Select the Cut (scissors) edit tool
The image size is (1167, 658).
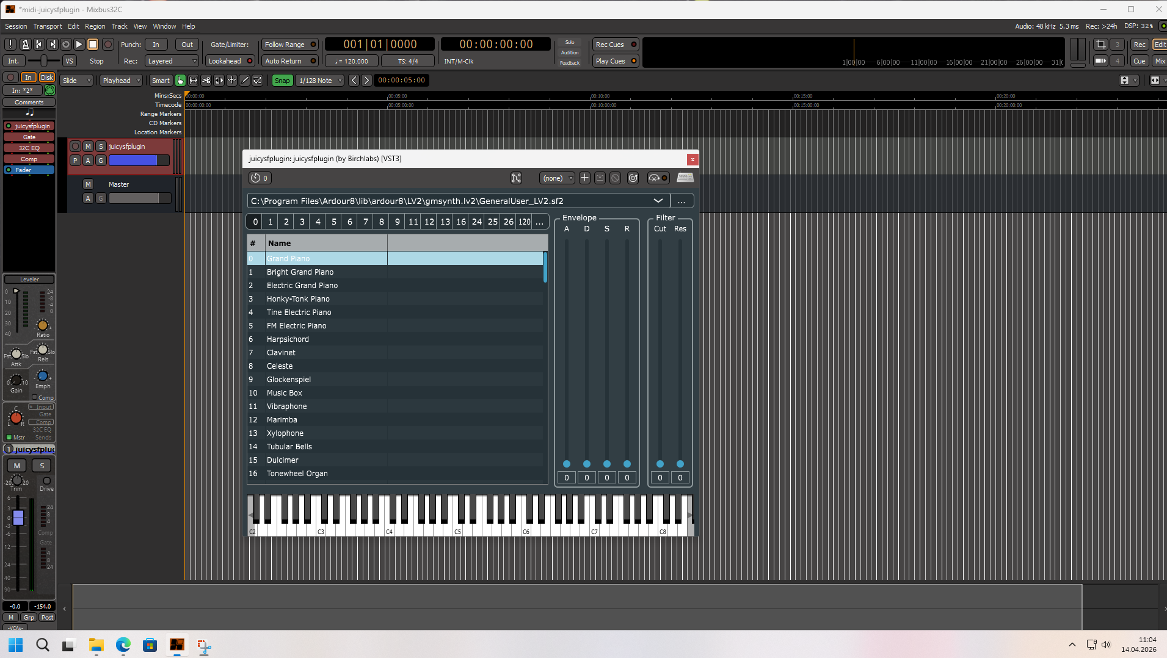point(206,81)
